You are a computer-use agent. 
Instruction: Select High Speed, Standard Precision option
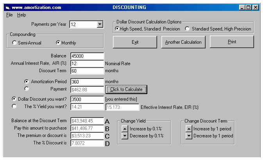coord(117,29)
